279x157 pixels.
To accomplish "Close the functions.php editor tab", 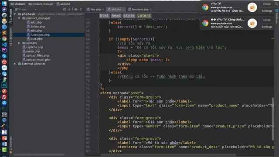I will point(151,10).
